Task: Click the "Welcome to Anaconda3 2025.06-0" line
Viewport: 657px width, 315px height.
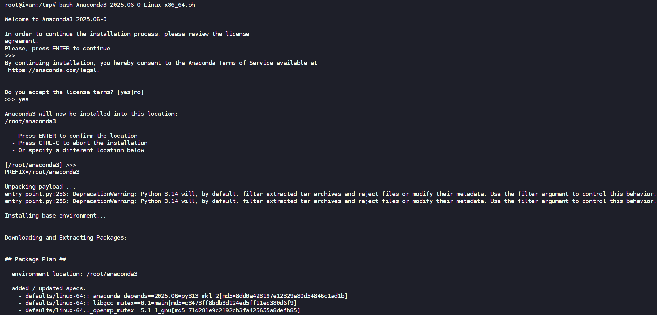Action: coord(56,19)
